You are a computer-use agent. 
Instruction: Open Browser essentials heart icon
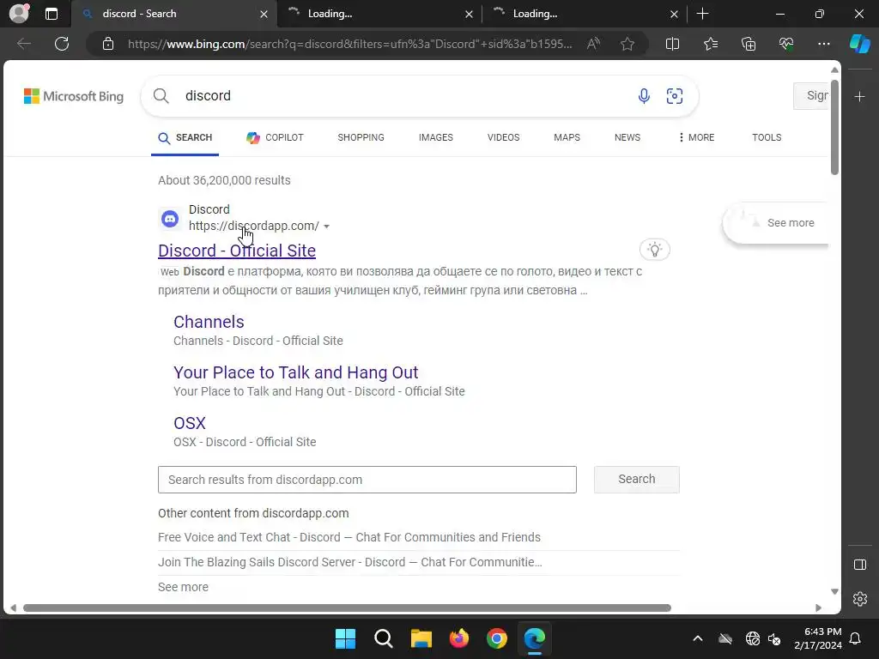pyautogui.click(x=786, y=44)
